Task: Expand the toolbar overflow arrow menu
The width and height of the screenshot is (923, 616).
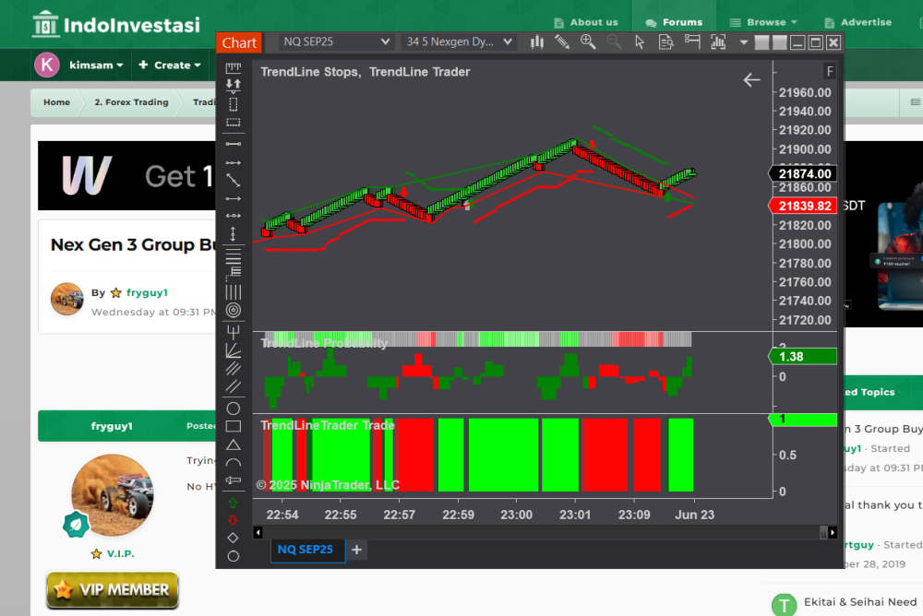Action: click(744, 42)
